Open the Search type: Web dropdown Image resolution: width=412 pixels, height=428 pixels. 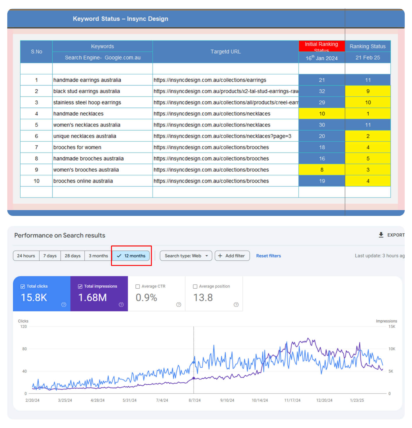point(186,256)
